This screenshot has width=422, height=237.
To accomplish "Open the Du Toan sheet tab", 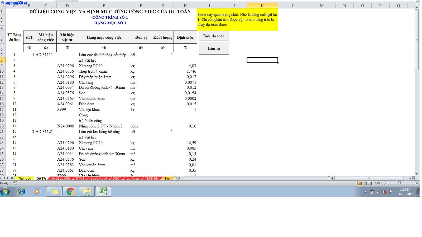I will coord(132,179).
